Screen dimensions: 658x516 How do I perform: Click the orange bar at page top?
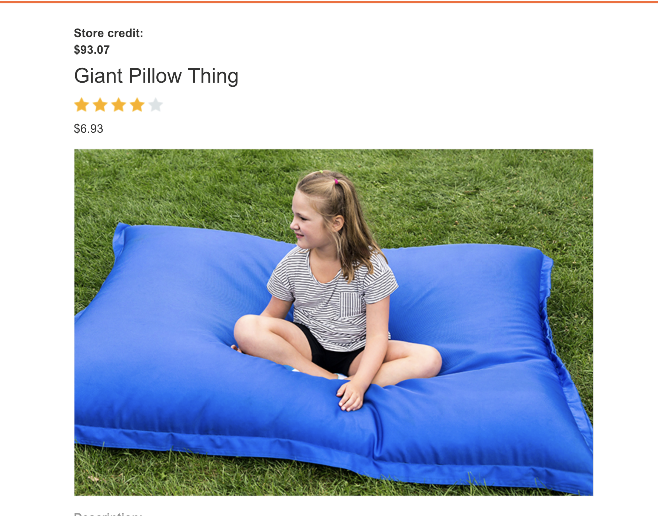(x=329, y=2)
